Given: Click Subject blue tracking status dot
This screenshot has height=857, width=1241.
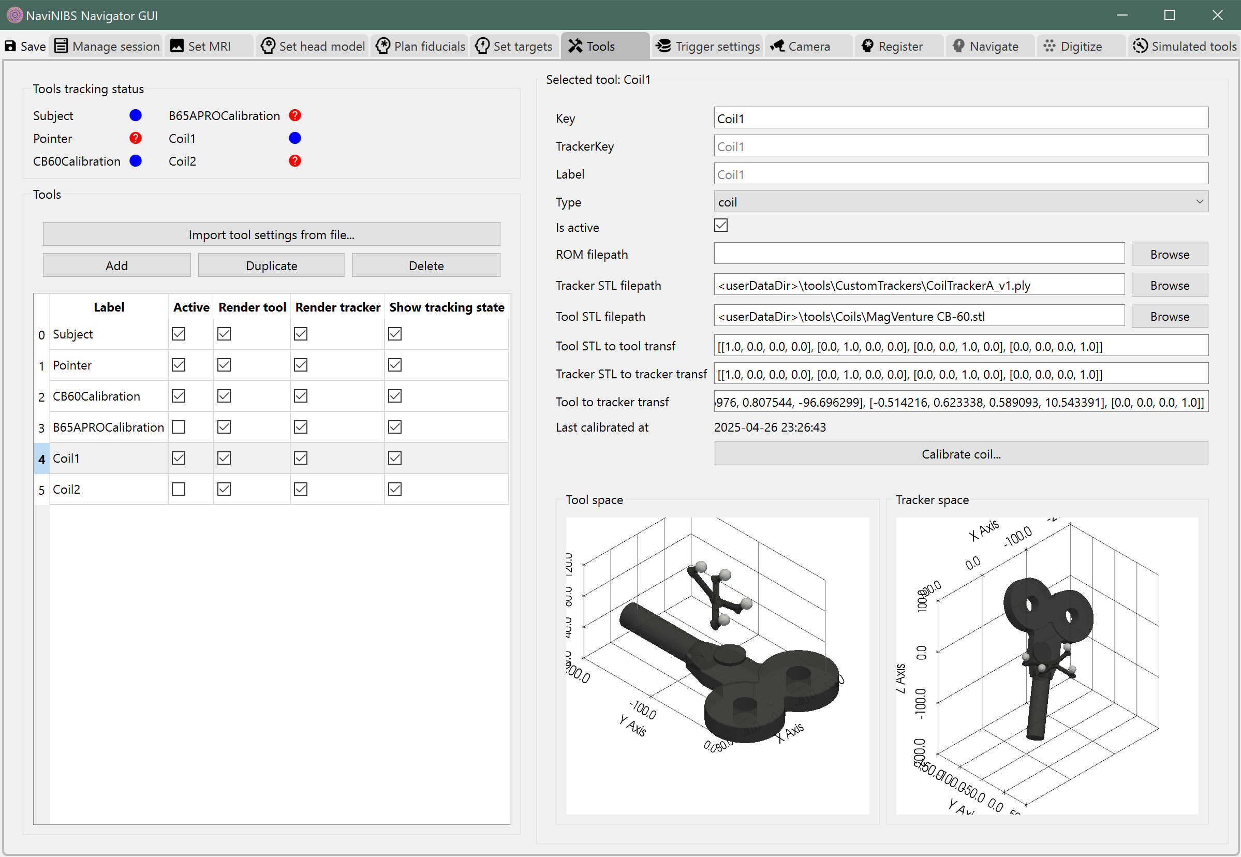Looking at the screenshot, I should [135, 115].
